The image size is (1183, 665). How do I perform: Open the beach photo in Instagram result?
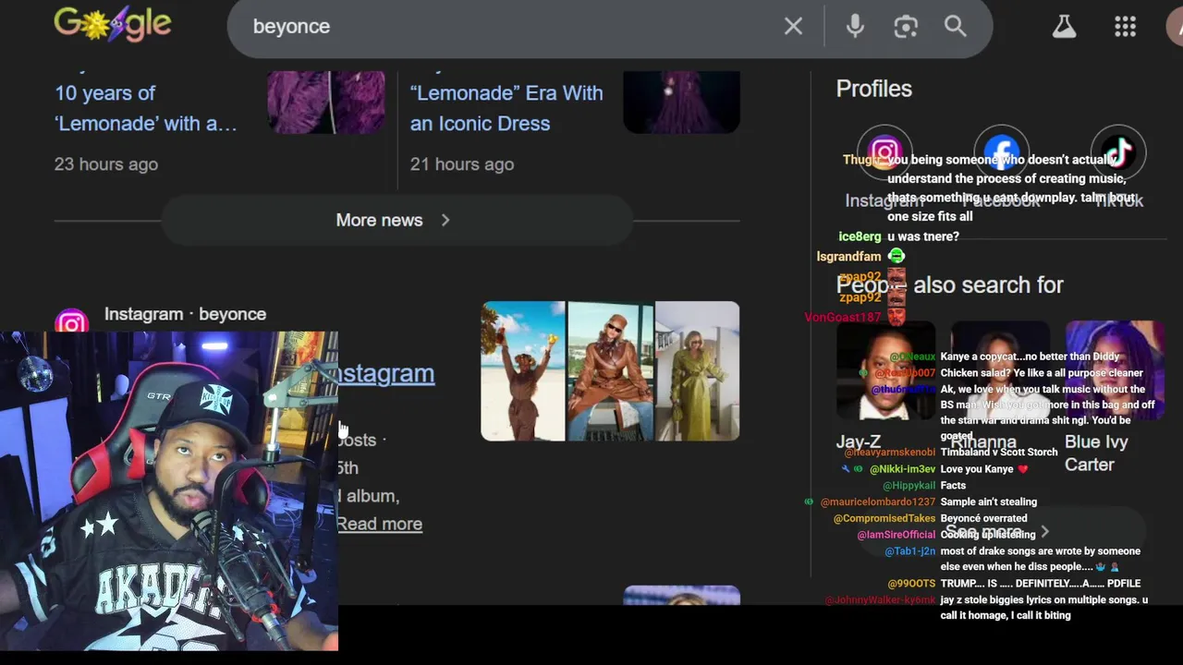click(523, 371)
